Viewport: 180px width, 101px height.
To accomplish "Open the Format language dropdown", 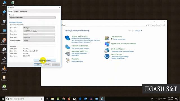I will tap(33, 17).
